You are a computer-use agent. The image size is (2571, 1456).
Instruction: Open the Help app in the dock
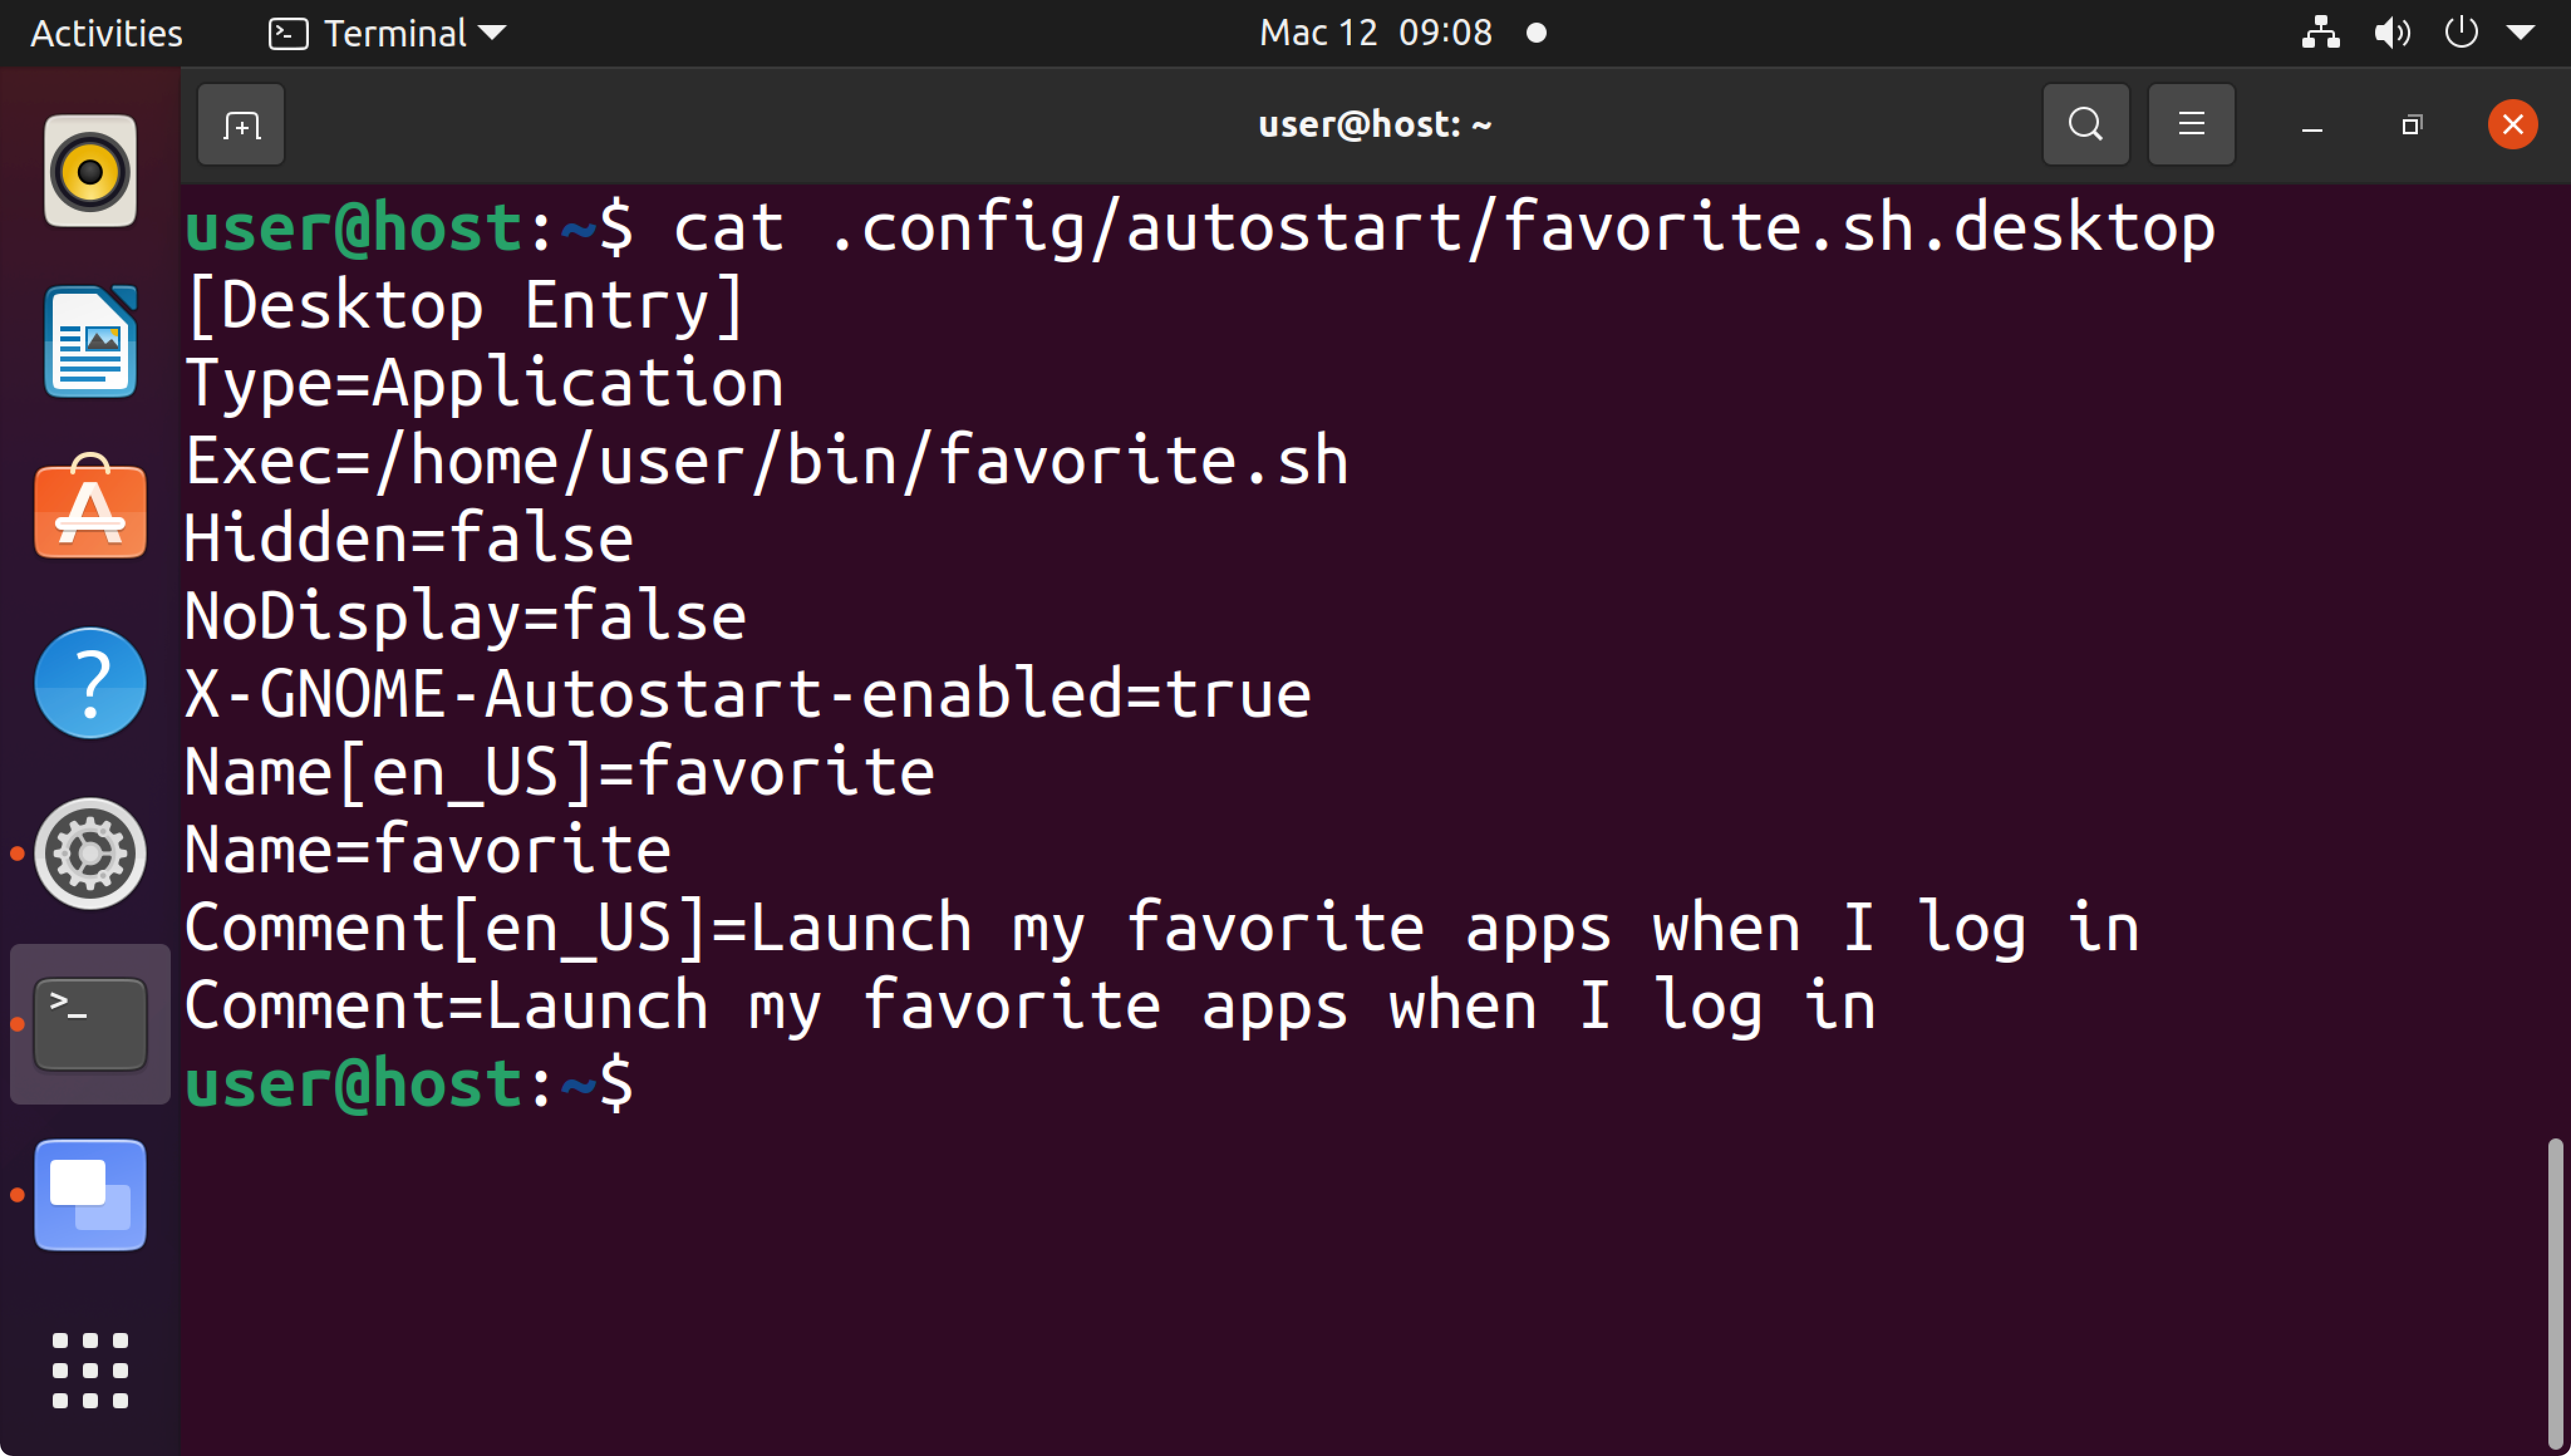[x=90, y=683]
